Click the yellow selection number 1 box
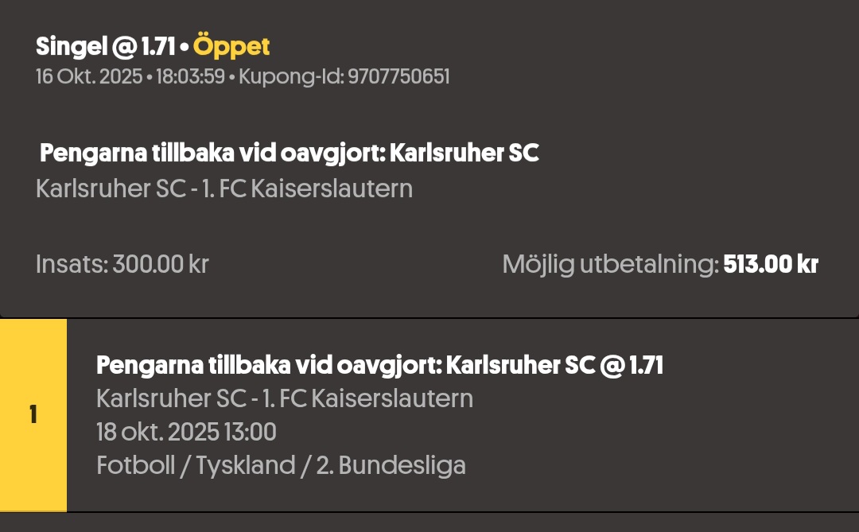Screen dimensions: 859x532 [33, 415]
